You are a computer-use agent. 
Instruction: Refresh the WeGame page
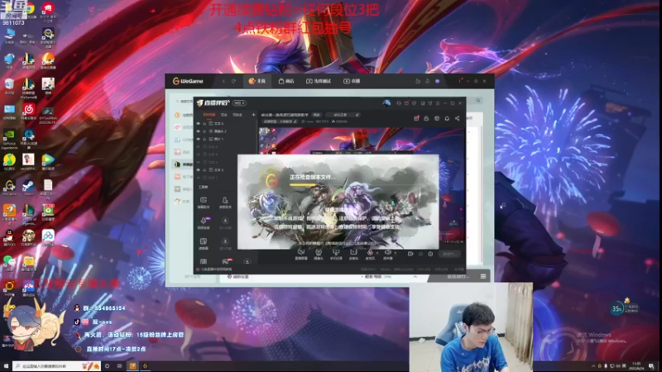[233, 81]
